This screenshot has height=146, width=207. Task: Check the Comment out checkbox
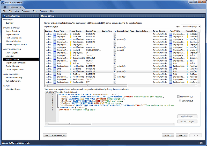[x=180, y=101]
